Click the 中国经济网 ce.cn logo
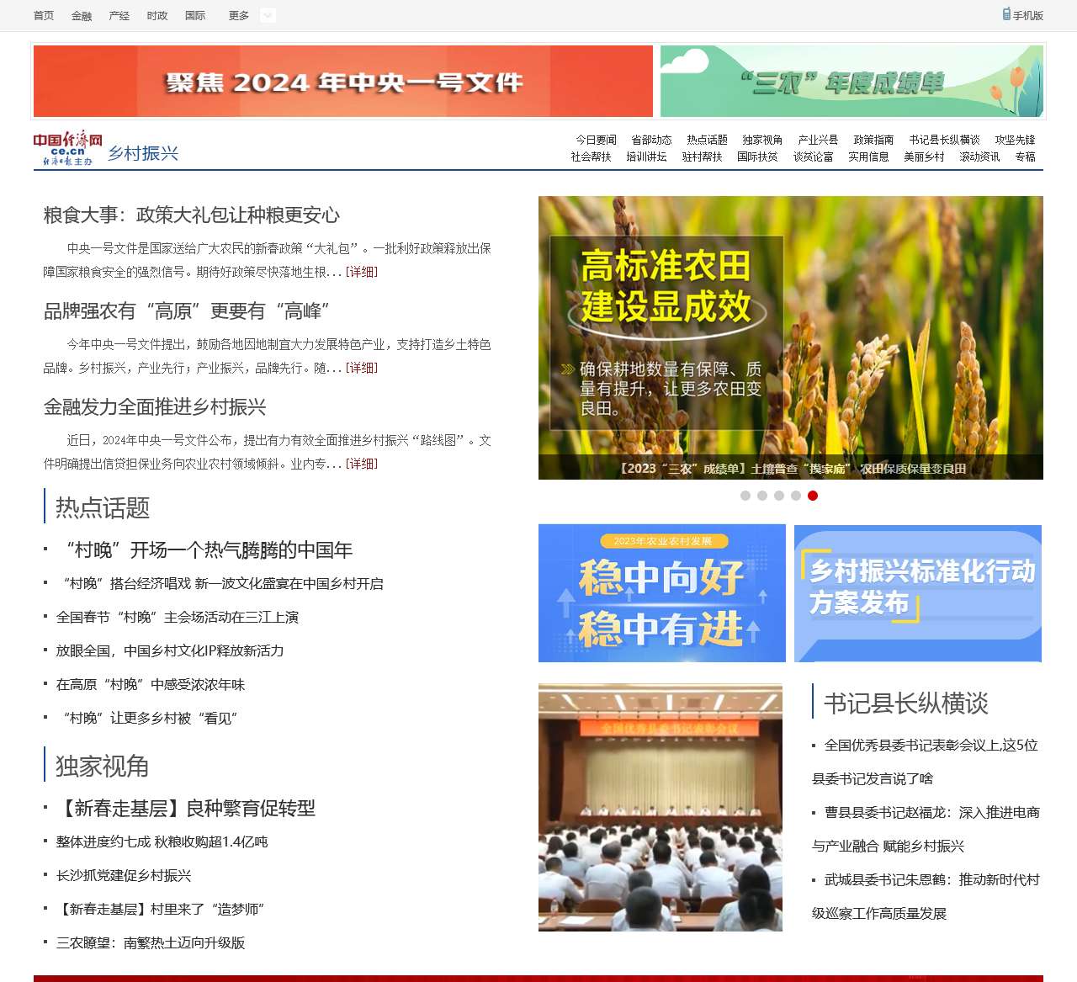Image resolution: width=1077 pixels, height=982 pixels. click(x=68, y=148)
